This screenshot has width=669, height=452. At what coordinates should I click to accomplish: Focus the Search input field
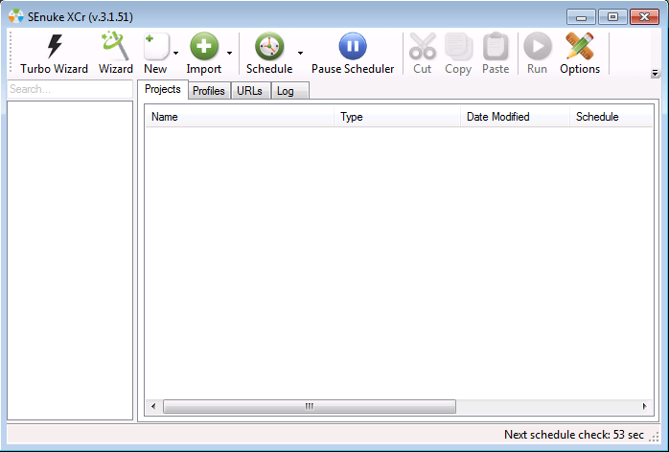pos(70,89)
